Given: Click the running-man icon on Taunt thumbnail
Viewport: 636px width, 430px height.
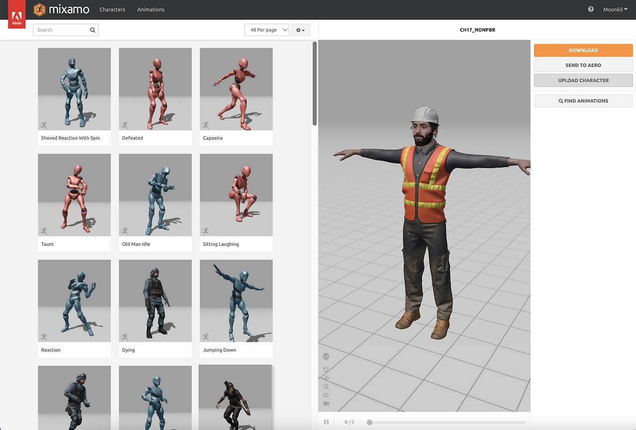Looking at the screenshot, I should coord(44,231).
